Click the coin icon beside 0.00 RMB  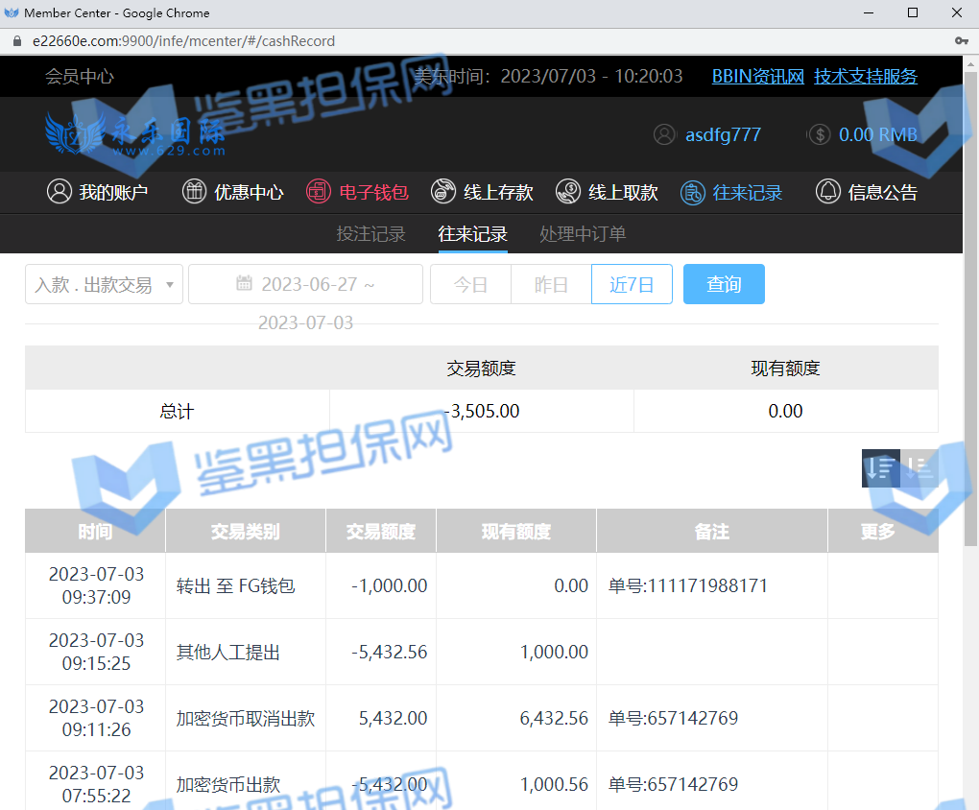tap(819, 135)
